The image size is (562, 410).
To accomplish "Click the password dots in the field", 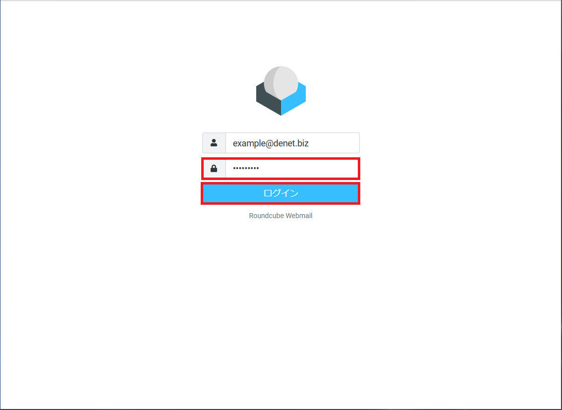I will [246, 168].
